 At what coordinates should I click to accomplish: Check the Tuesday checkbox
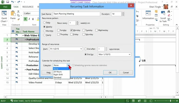[x=84, y=30]
